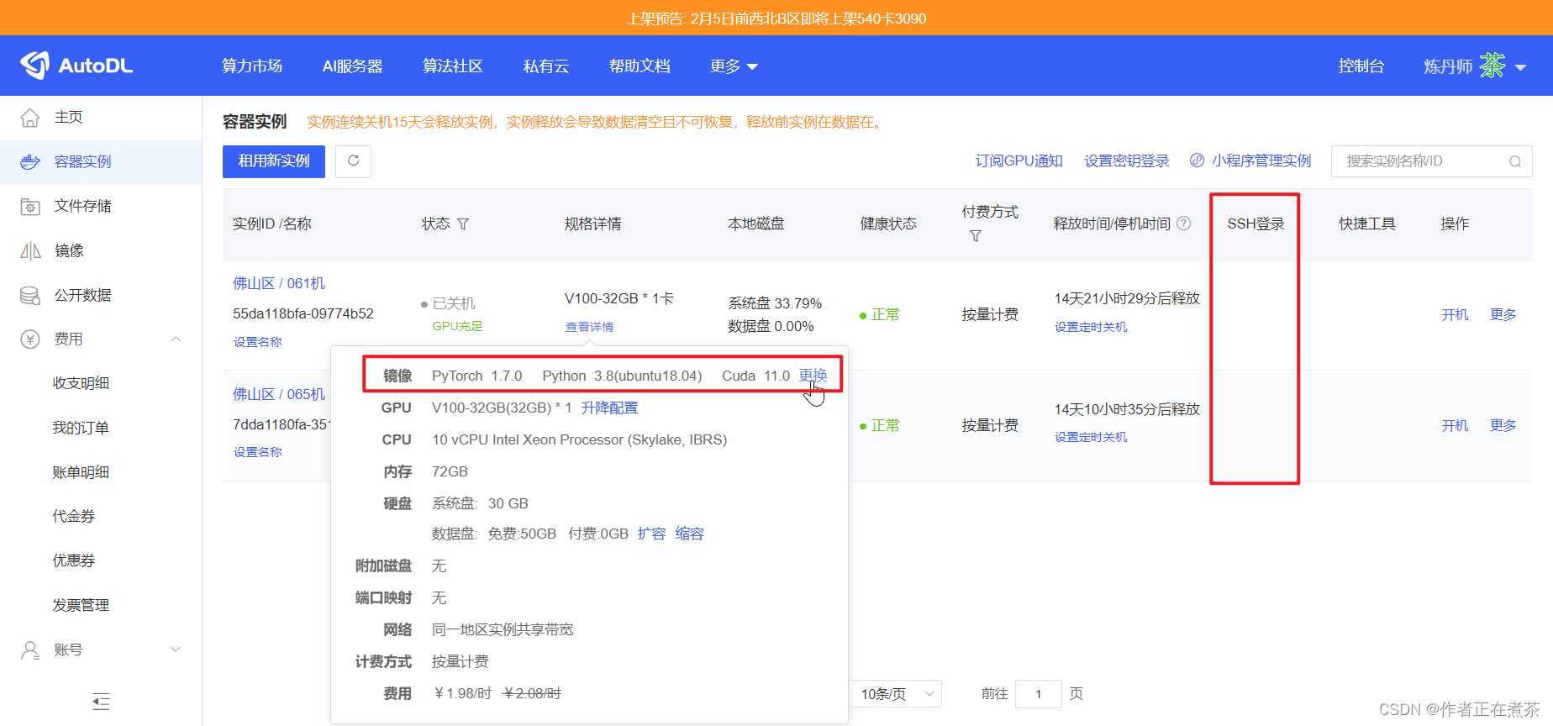Click the 镜像 mirror icon
This screenshot has width=1553, height=726.
pyautogui.click(x=30, y=251)
